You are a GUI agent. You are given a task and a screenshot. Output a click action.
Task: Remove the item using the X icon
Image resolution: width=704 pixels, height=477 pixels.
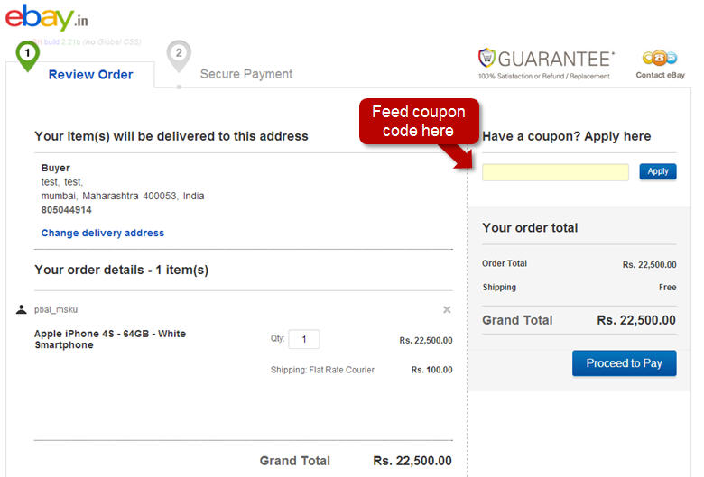(x=447, y=309)
